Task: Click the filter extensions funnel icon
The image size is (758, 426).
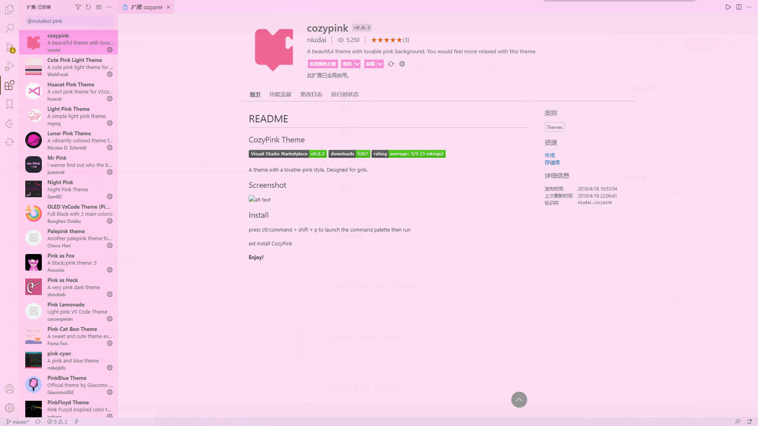Action: (78, 7)
